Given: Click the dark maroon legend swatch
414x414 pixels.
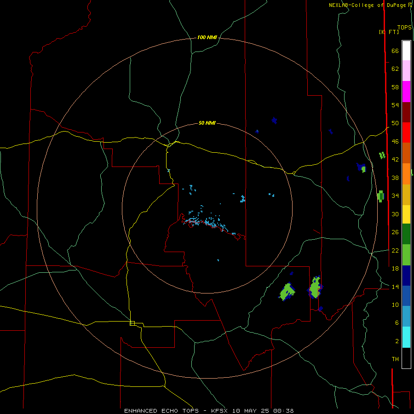Looking at the screenshot, I should click(x=406, y=112).
